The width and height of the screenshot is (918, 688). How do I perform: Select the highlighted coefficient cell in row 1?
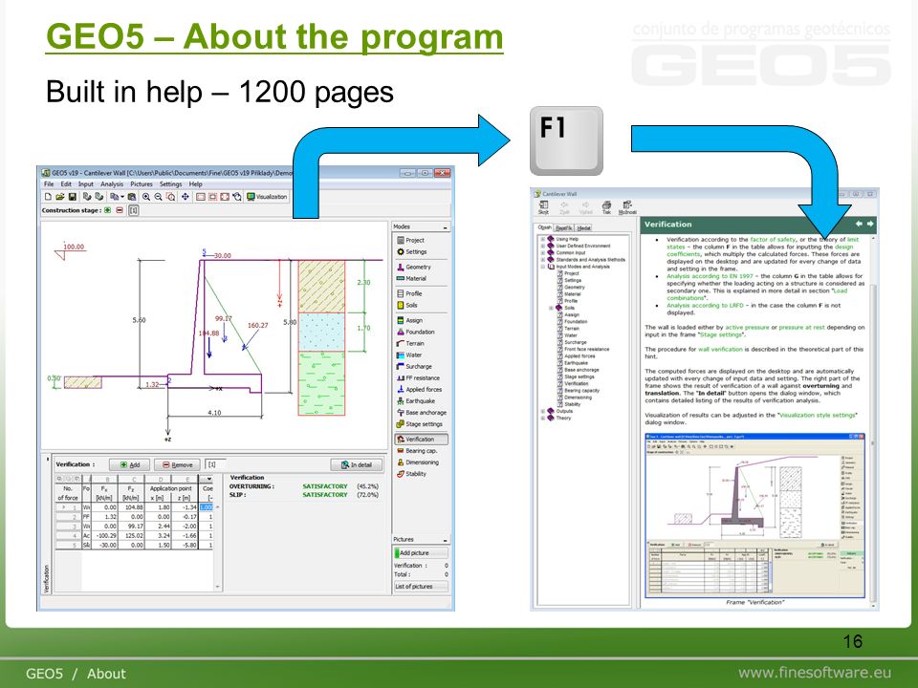click(207, 507)
